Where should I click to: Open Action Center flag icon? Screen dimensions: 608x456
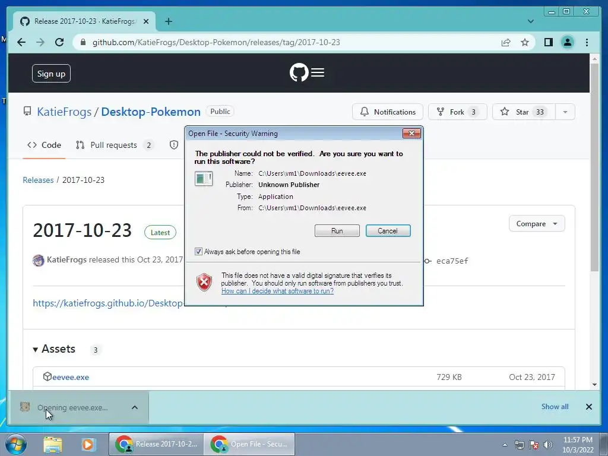(x=534, y=445)
